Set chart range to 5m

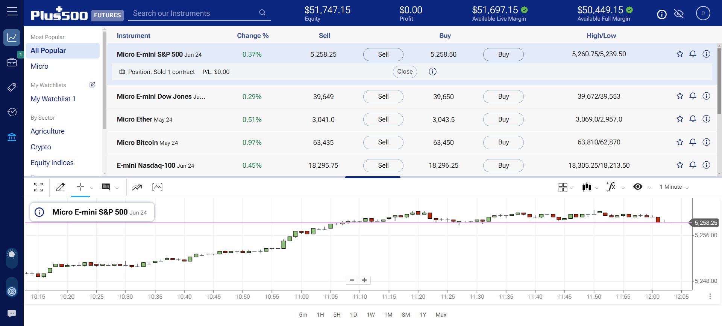point(303,315)
